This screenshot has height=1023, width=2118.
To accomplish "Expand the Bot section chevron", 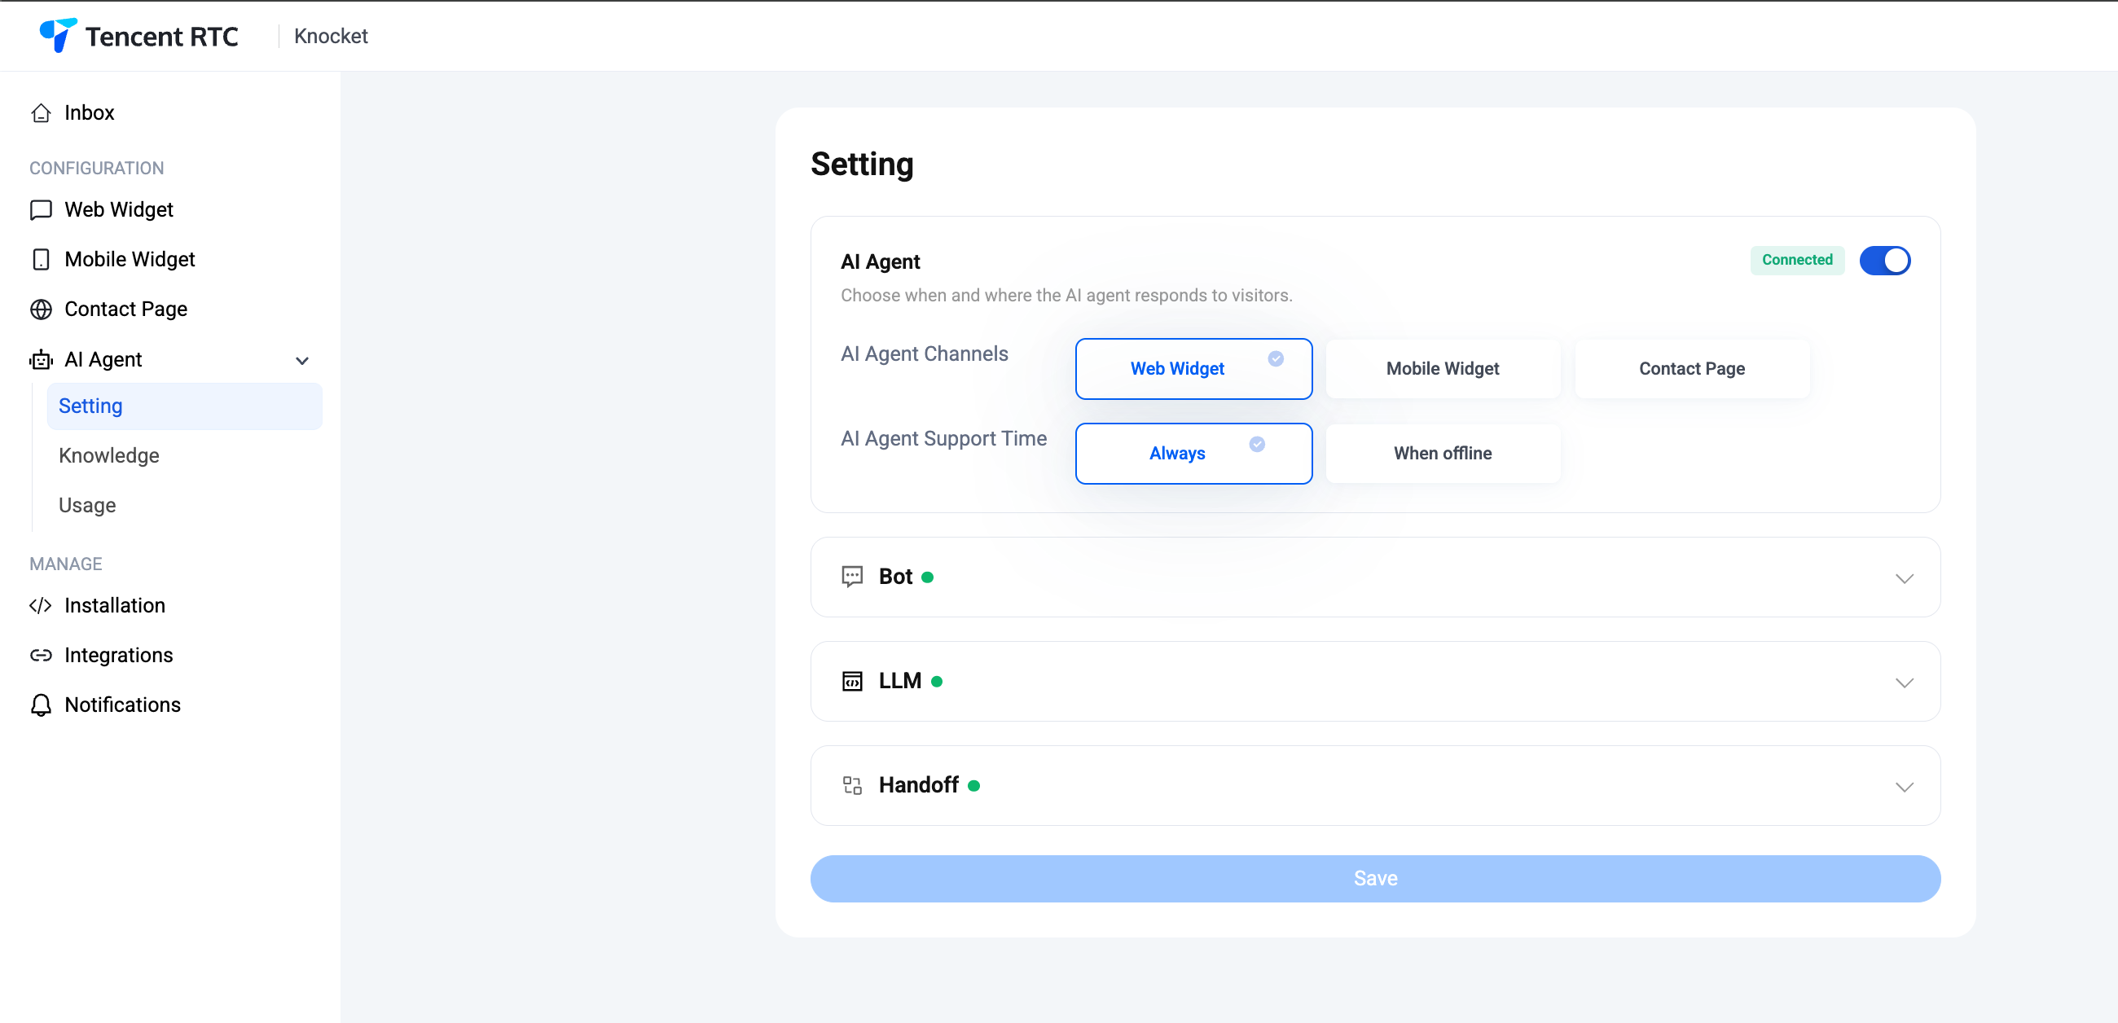I will coord(1905,578).
